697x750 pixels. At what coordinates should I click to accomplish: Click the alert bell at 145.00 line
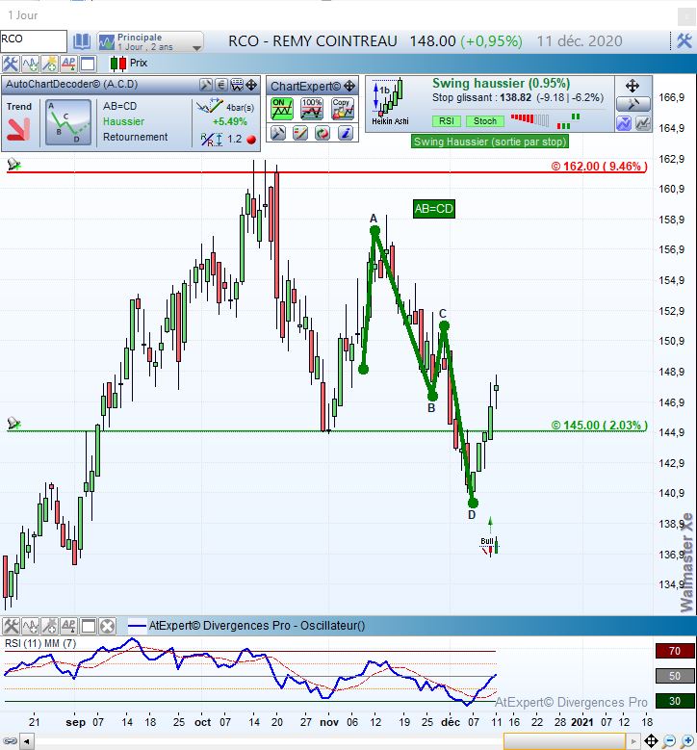[13, 424]
